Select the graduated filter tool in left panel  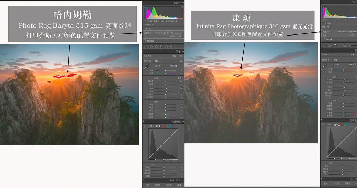[x=161, y=47]
